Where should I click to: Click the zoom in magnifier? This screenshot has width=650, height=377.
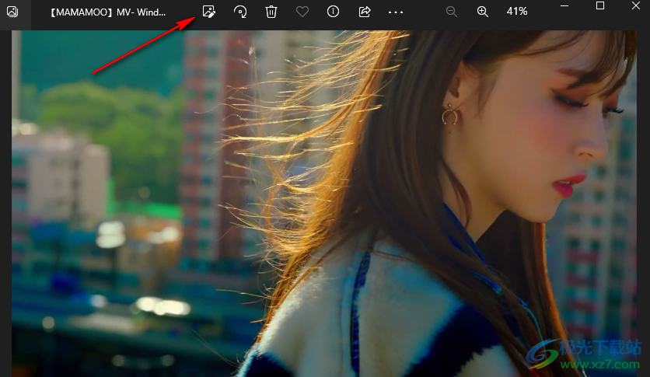[482, 12]
